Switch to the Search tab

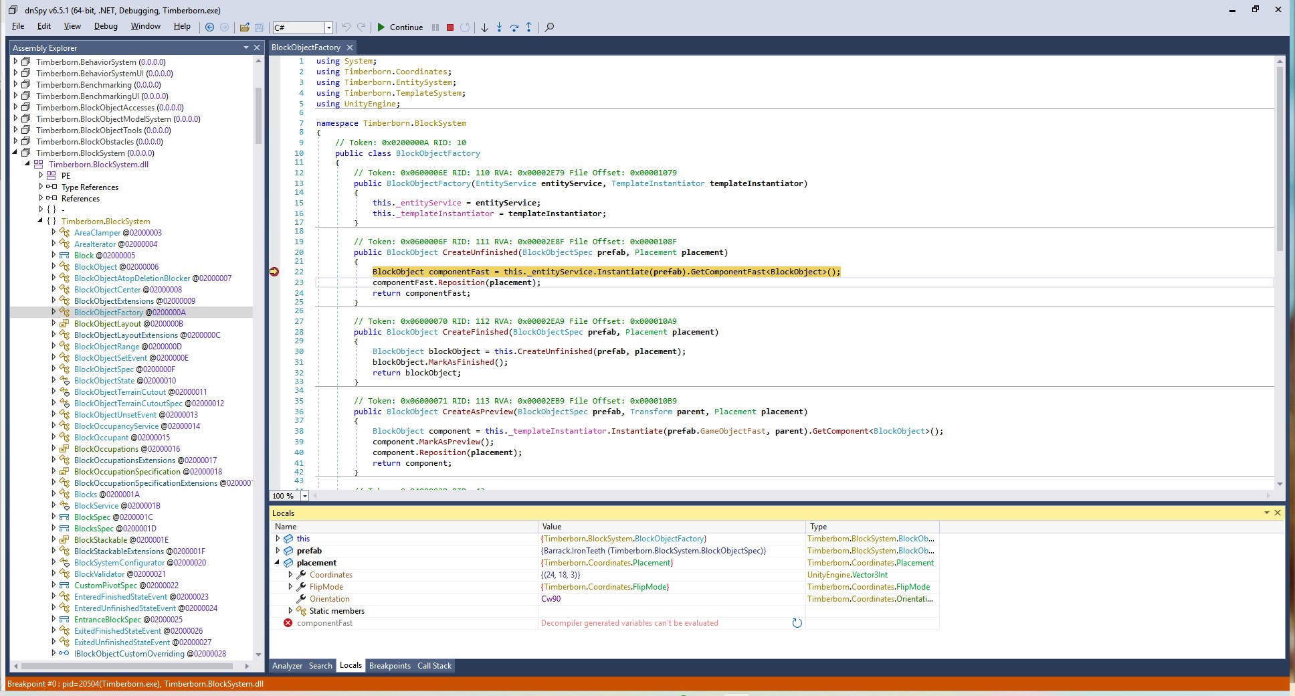(x=320, y=666)
